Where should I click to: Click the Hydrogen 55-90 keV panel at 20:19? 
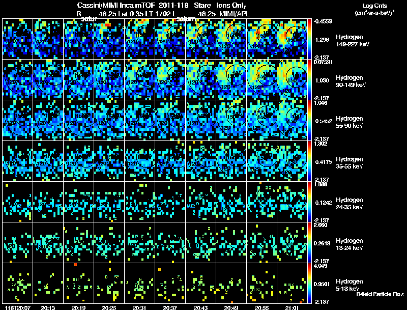(x=79, y=121)
